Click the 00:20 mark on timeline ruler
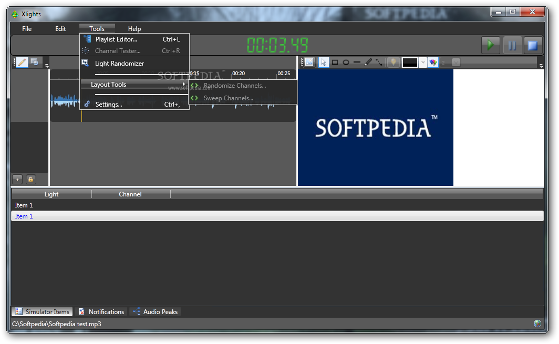The height and width of the screenshot is (344, 559). click(x=239, y=74)
